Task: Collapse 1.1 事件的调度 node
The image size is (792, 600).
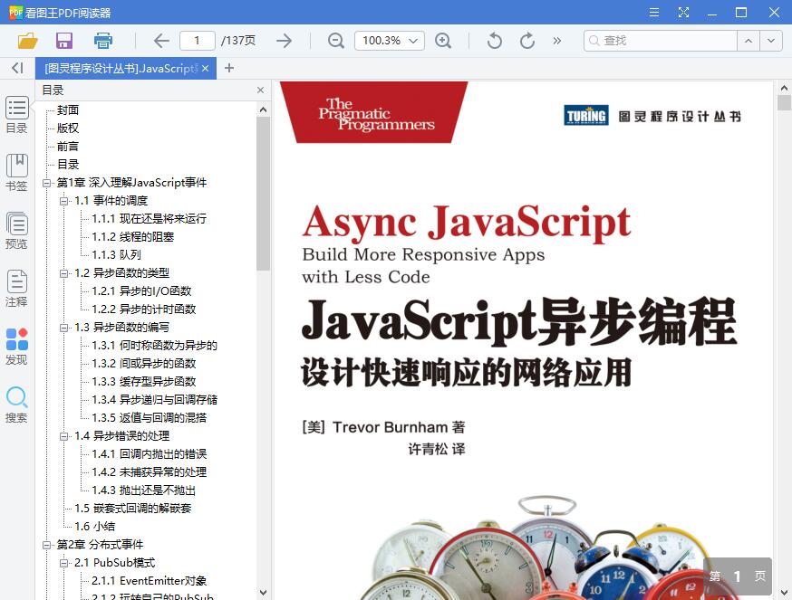Action: pyautogui.click(x=64, y=201)
